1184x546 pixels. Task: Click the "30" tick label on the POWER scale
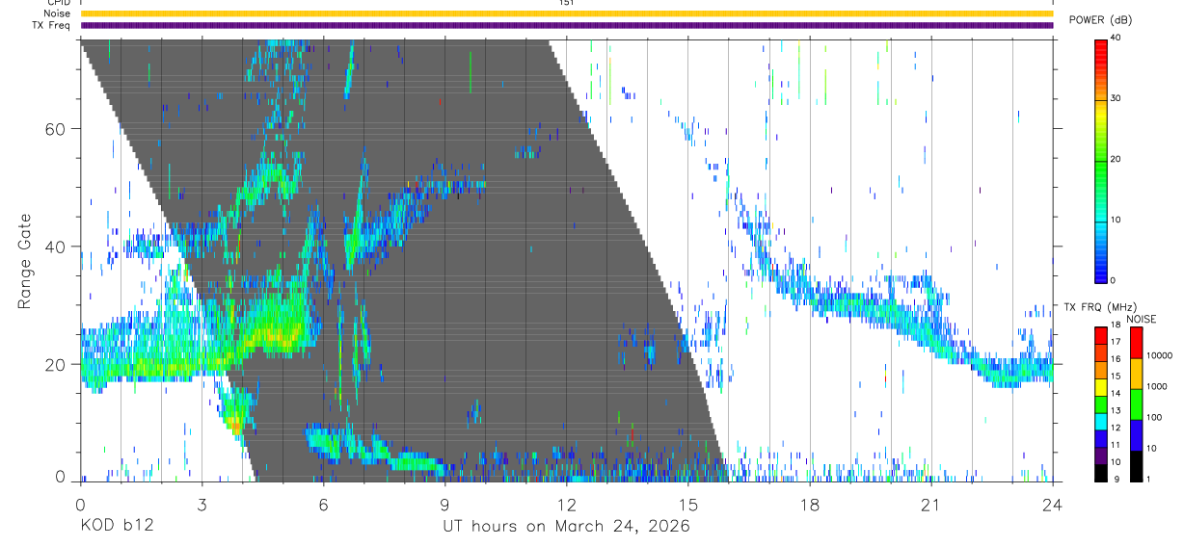pos(1116,98)
